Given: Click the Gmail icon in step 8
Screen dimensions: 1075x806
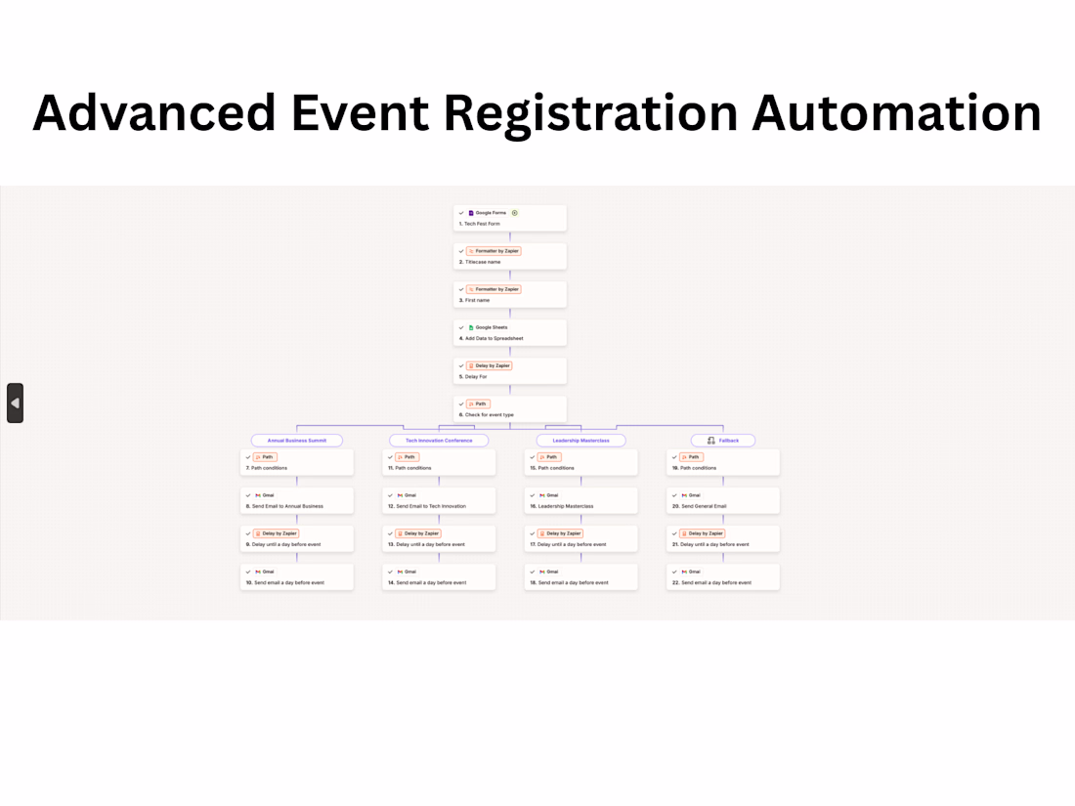Looking at the screenshot, I should [x=258, y=495].
